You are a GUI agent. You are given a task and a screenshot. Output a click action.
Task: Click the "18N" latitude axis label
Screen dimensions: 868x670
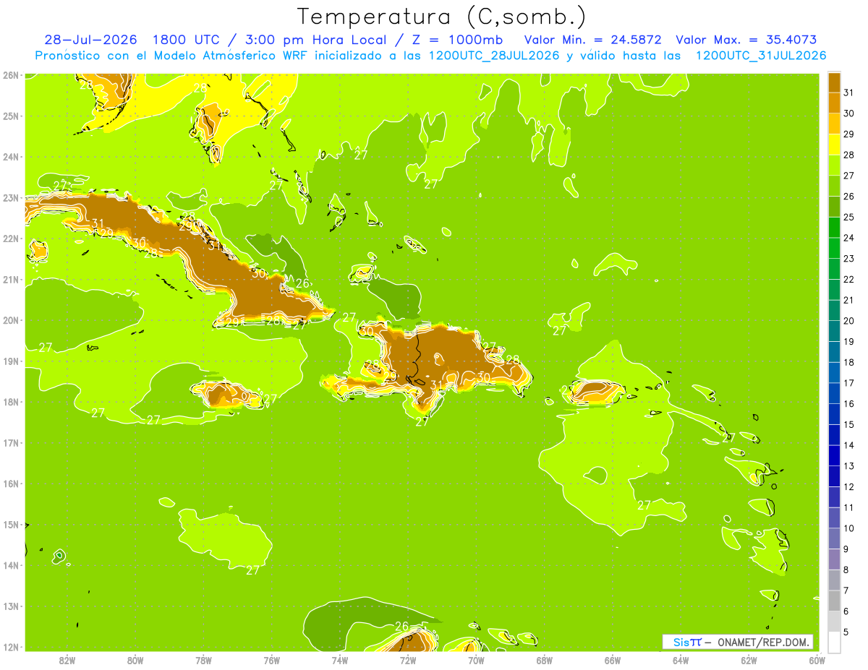click(x=10, y=402)
